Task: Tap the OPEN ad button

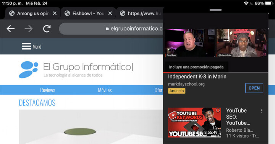Action: [254, 88]
